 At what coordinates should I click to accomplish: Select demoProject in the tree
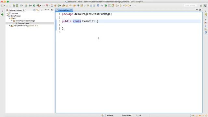tap(16, 16)
